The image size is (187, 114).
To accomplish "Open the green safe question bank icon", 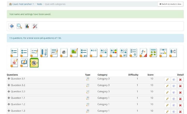I will (x=34, y=63).
